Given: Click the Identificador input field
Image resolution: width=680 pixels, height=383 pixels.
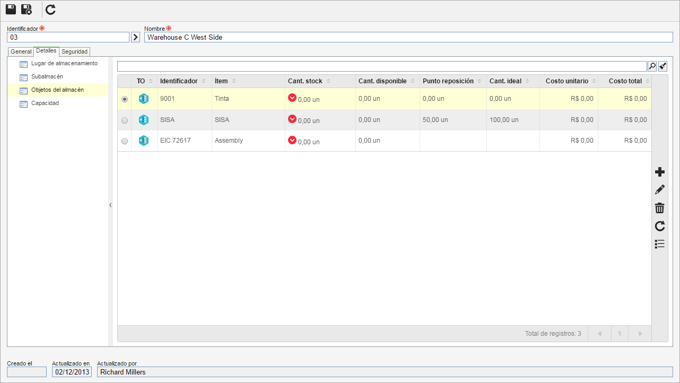Looking at the screenshot, I should pyautogui.click(x=68, y=37).
